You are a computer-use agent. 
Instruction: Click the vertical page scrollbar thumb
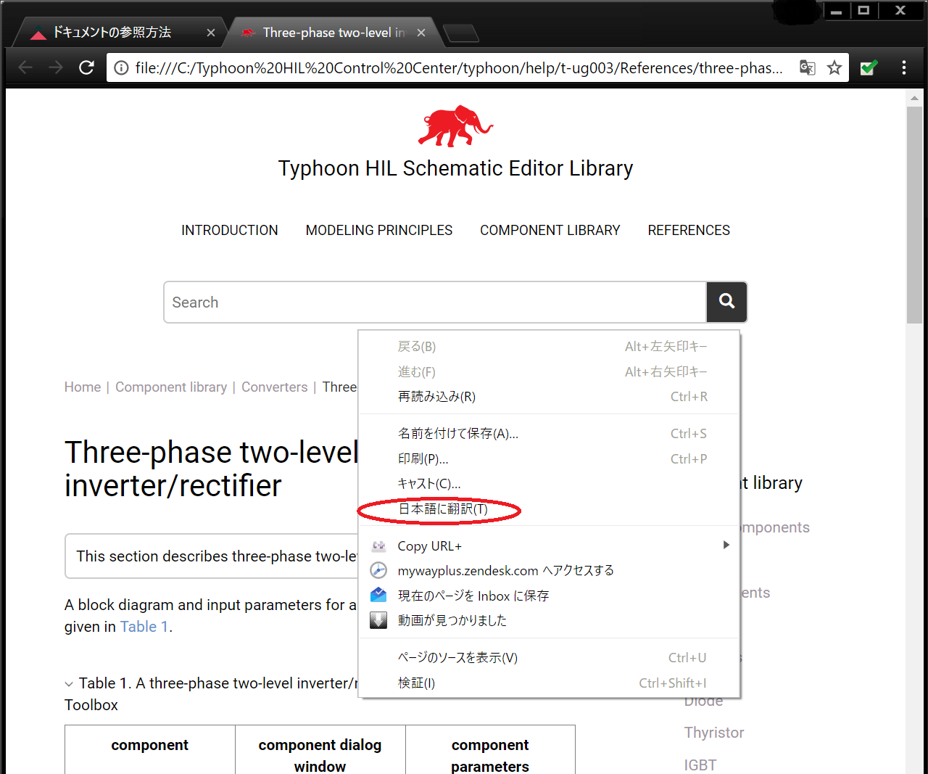point(914,214)
